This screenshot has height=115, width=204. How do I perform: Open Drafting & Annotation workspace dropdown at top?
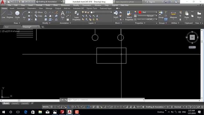click(x=49, y=2)
